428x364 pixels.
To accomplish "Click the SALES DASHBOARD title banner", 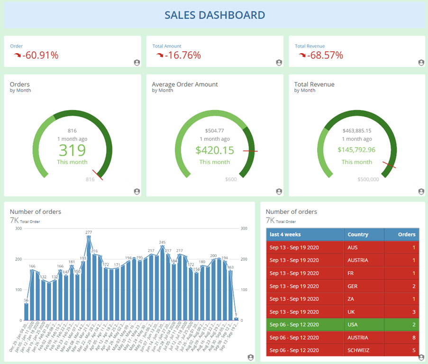I will pyautogui.click(x=214, y=15).
